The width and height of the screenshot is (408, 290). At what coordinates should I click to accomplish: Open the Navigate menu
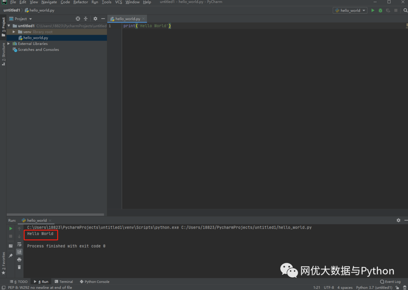coord(49,2)
